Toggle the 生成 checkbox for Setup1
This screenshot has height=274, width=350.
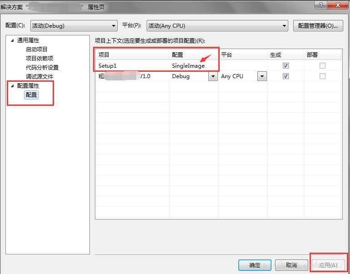286,65
